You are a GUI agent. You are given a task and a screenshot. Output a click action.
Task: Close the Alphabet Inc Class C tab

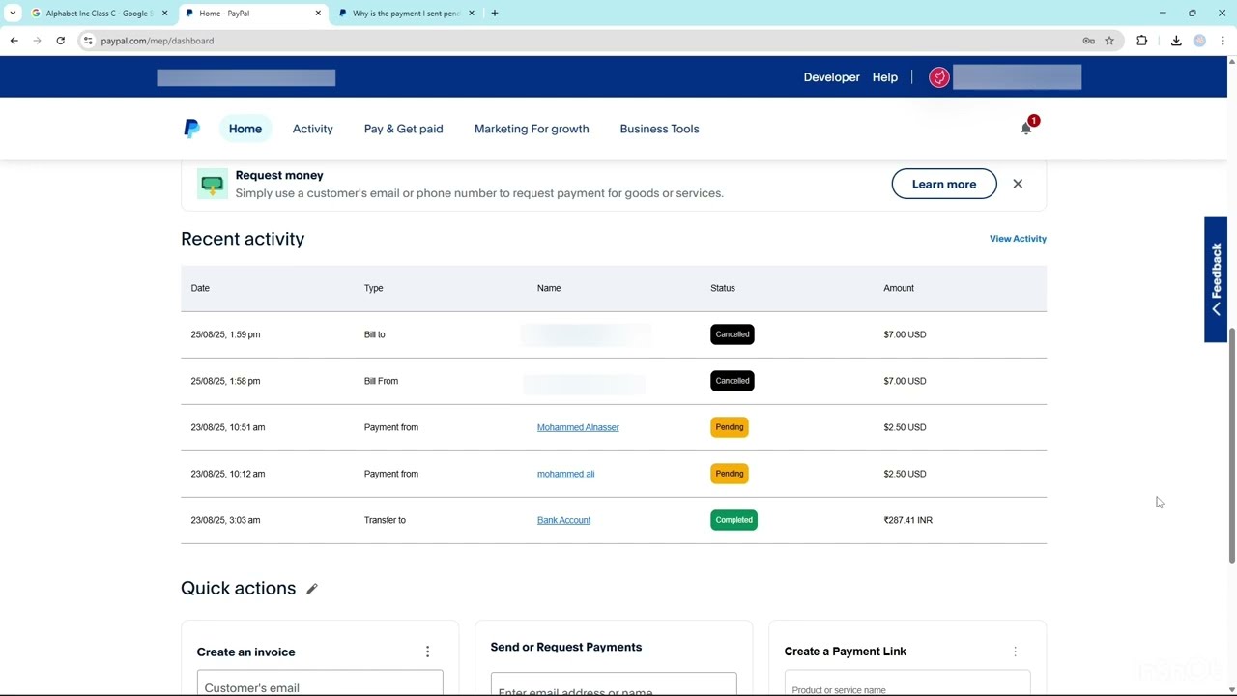point(164,14)
